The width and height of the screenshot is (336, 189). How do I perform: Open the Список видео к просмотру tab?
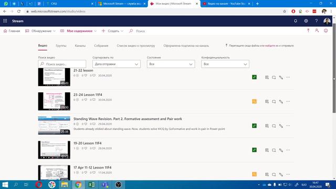point(136,46)
